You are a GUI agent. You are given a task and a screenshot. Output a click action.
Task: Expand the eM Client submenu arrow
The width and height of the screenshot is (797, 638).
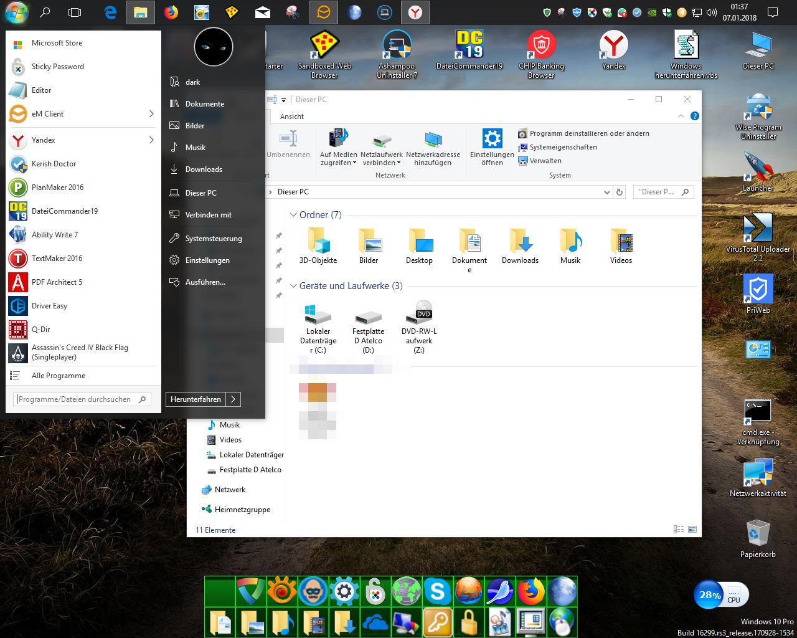pos(151,114)
